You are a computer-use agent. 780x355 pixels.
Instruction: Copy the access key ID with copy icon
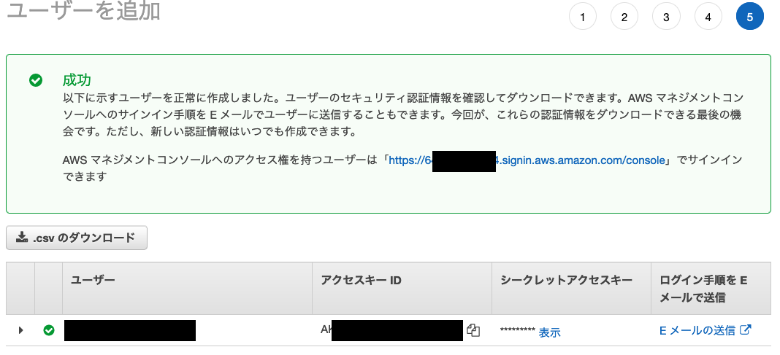click(x=473, y=330)
